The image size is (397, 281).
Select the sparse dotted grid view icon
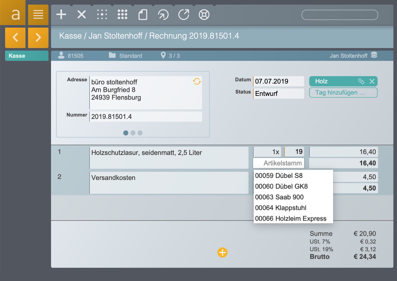point(102,14)
